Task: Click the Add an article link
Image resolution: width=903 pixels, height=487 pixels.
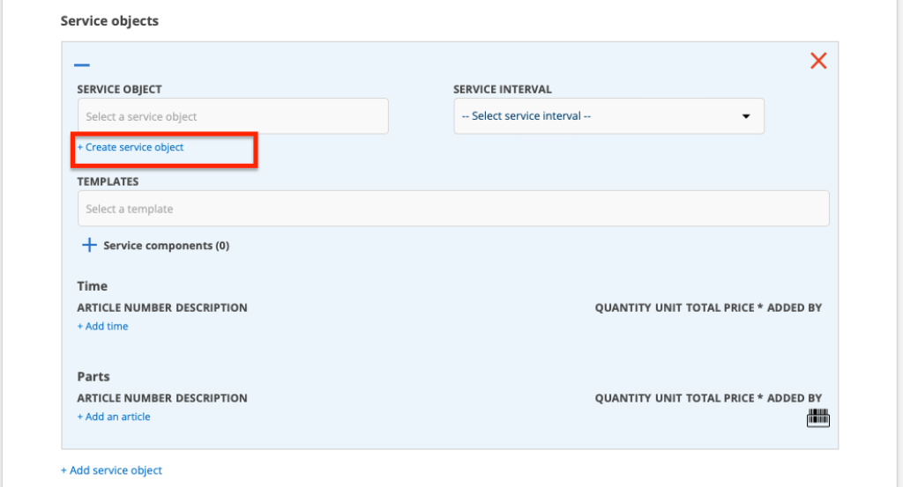Action: click(x=114, y=417)
